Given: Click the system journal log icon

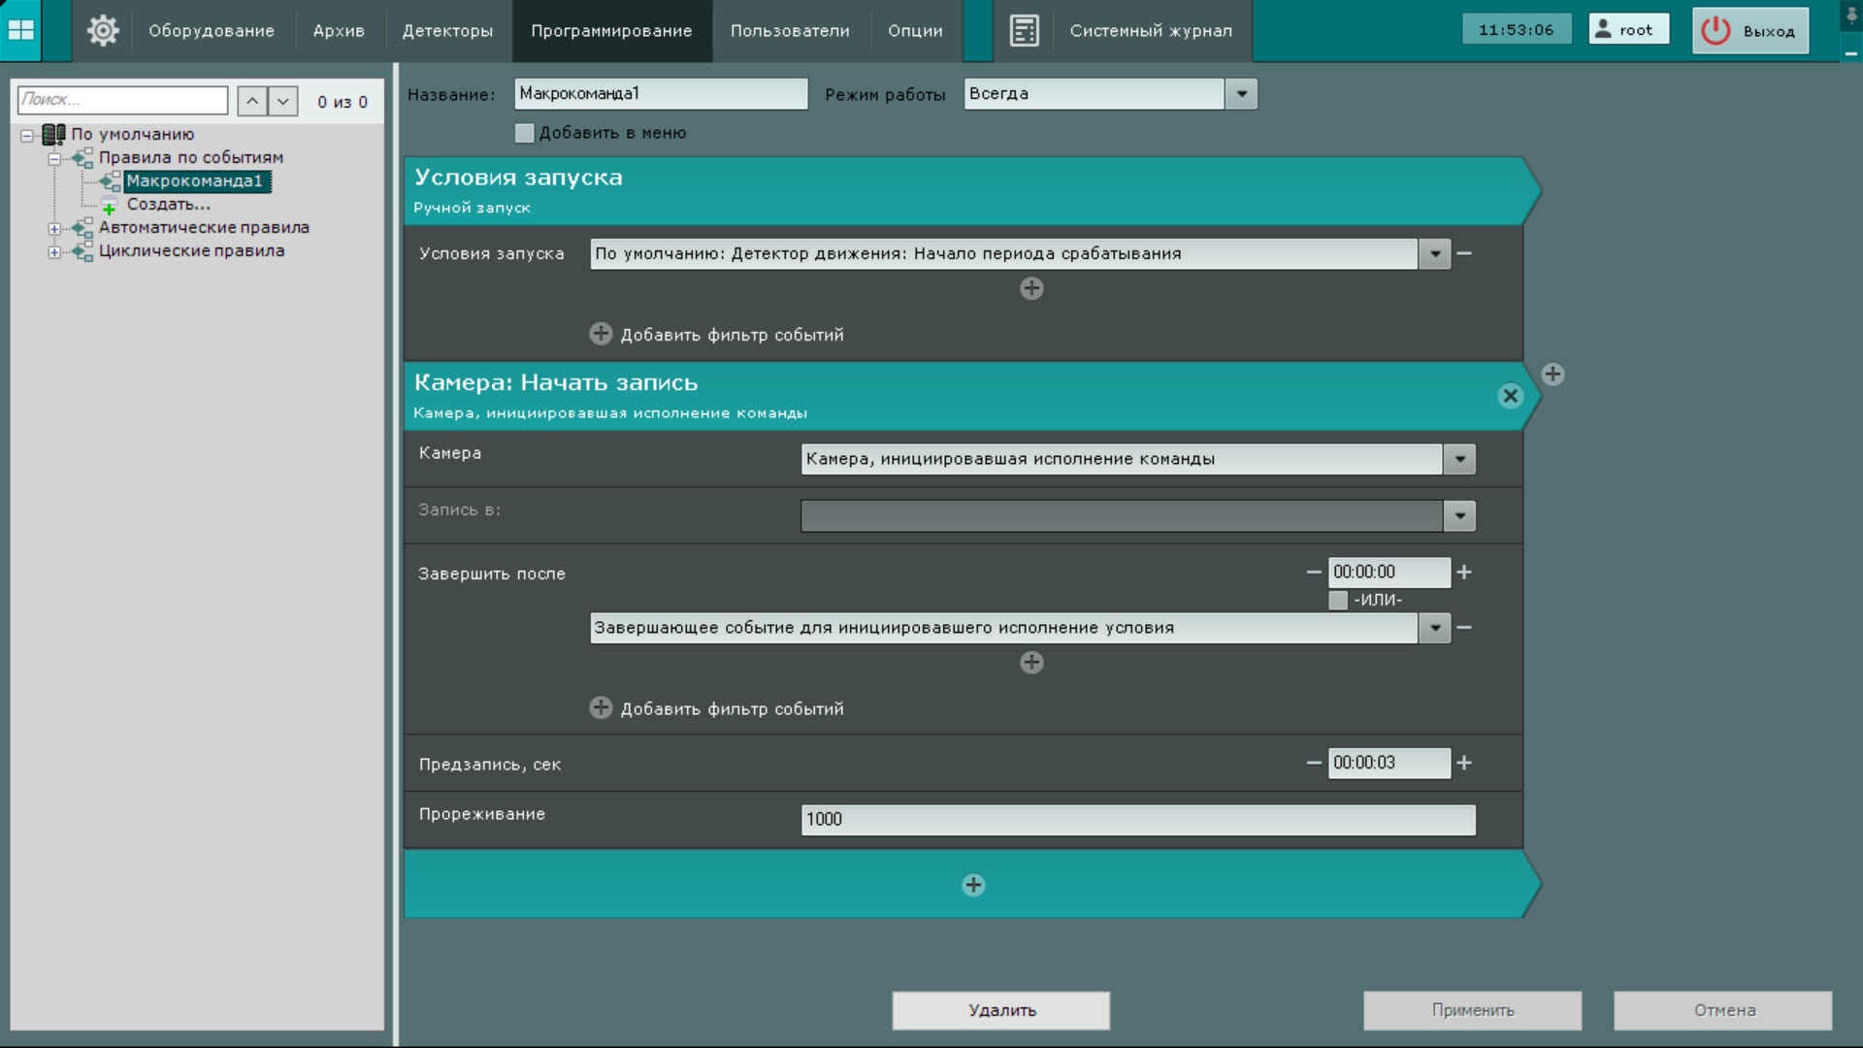Looking at the screenshot, I should click(x=1024, y=30).
